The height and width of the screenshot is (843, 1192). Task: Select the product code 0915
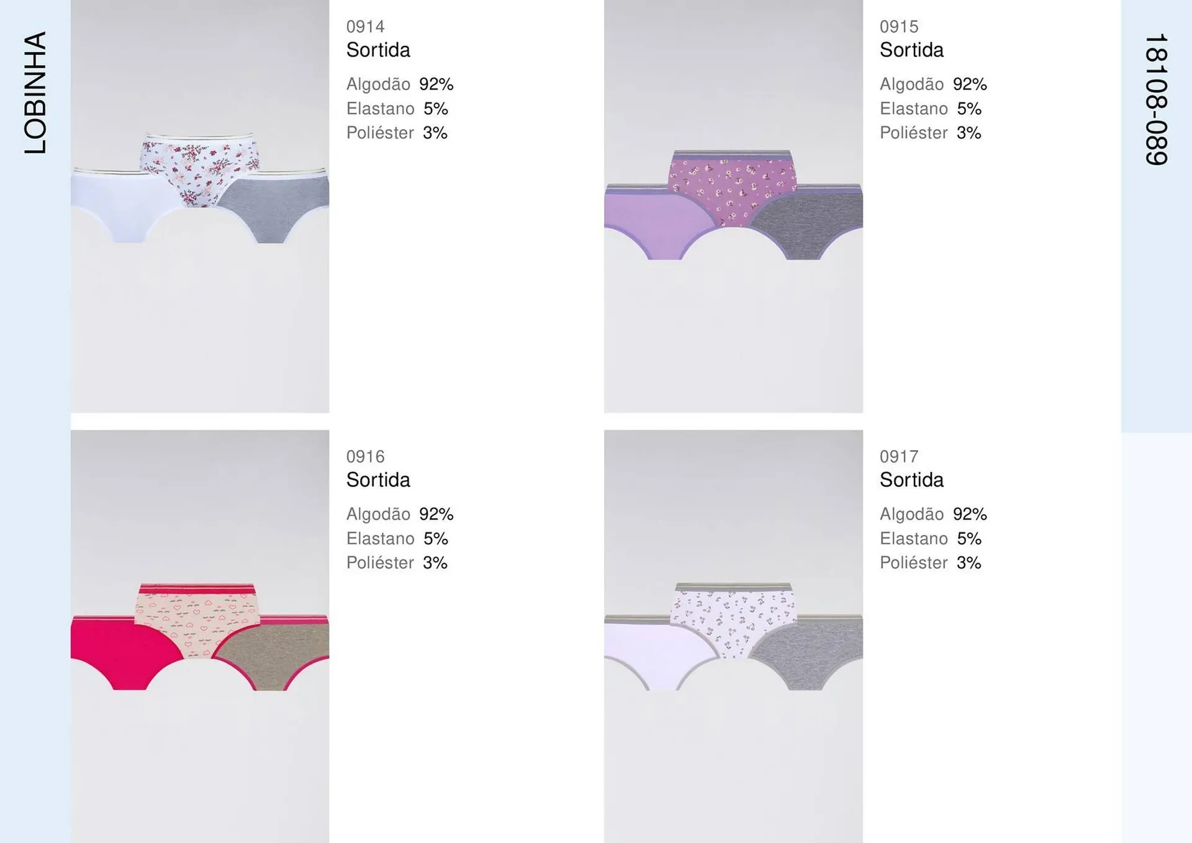click(x=898, y=27)
